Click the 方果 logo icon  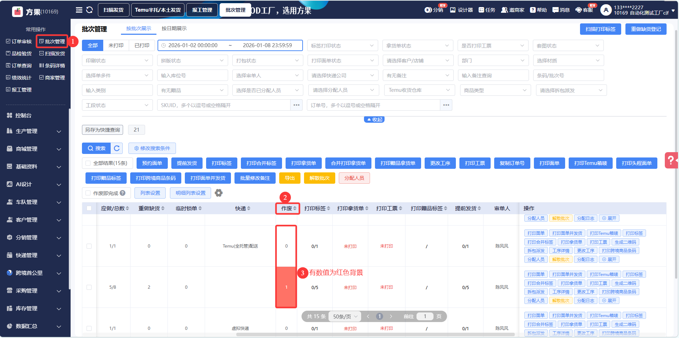[17, 12]
